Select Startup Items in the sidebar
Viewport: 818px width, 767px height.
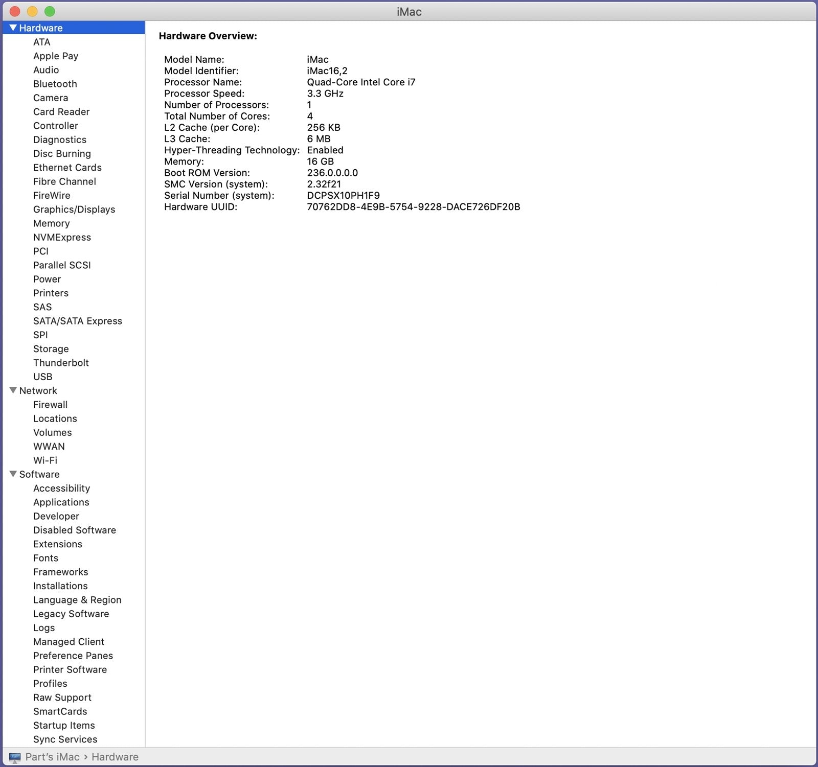tap(64, 726)
